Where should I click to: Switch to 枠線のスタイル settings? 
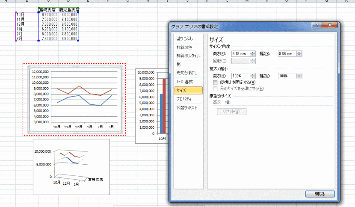[x=188, y=56]
